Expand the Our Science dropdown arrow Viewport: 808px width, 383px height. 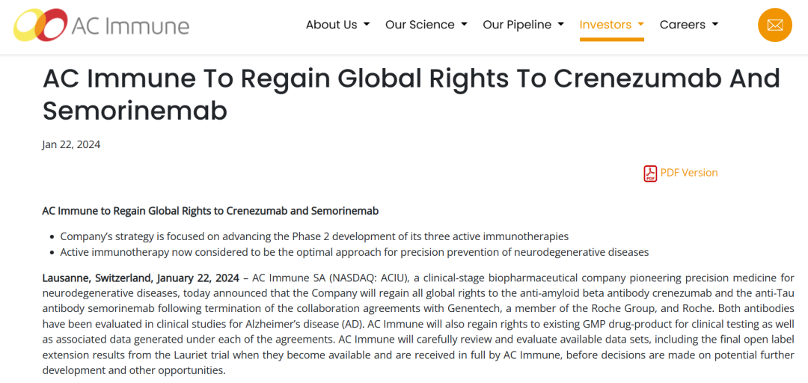464,25
